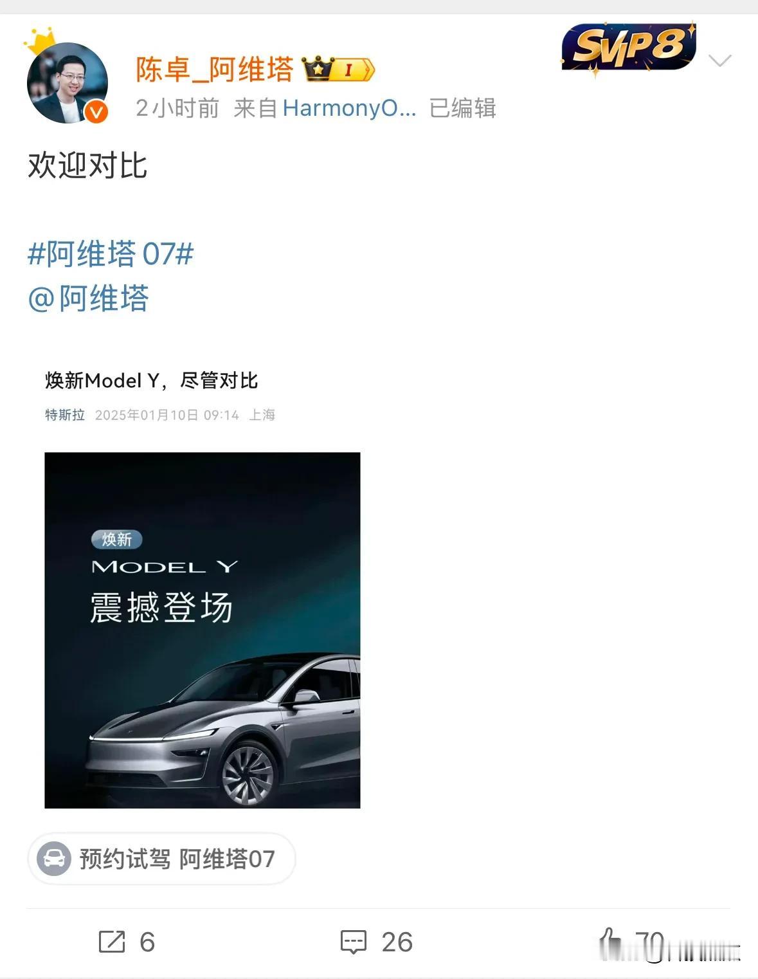
Task: Expand the post options chevron
Action: [x=719, y=60]
